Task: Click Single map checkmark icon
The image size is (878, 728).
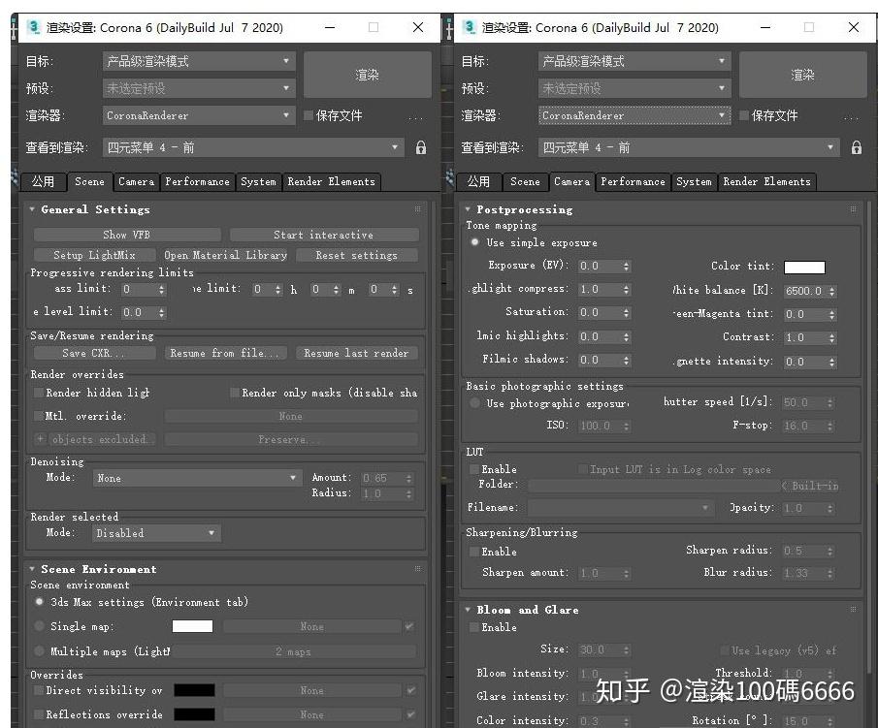Action: pyautogui.click(x=409, y=626)
